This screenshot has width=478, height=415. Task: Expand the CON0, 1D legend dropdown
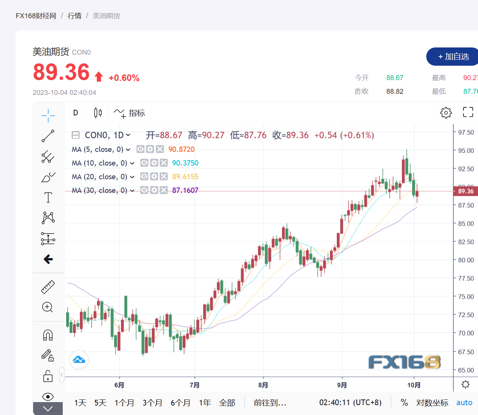(x=128, y=135)
